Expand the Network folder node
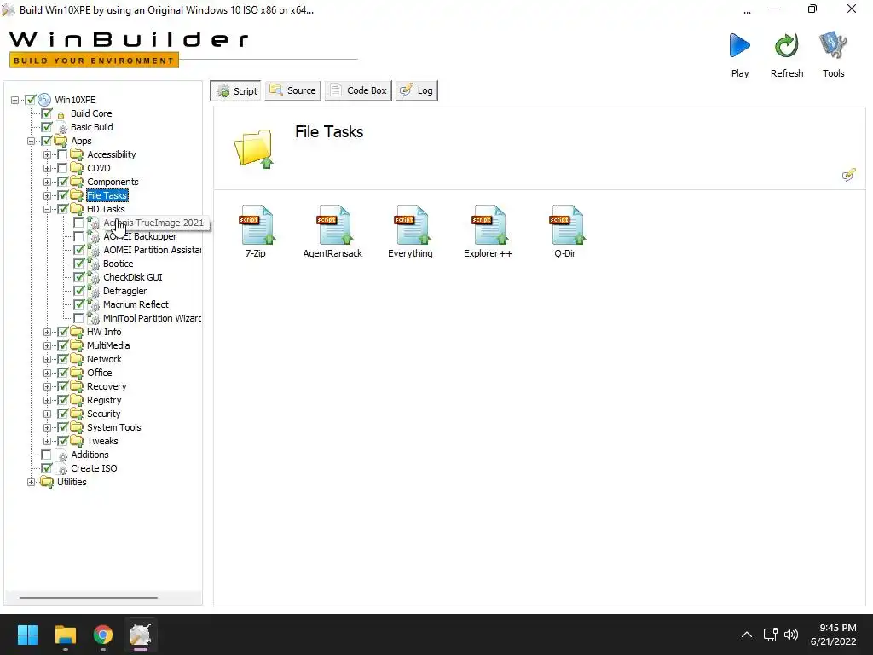The height and width of the screenshot is (655, 873). [x=48, y=359]
